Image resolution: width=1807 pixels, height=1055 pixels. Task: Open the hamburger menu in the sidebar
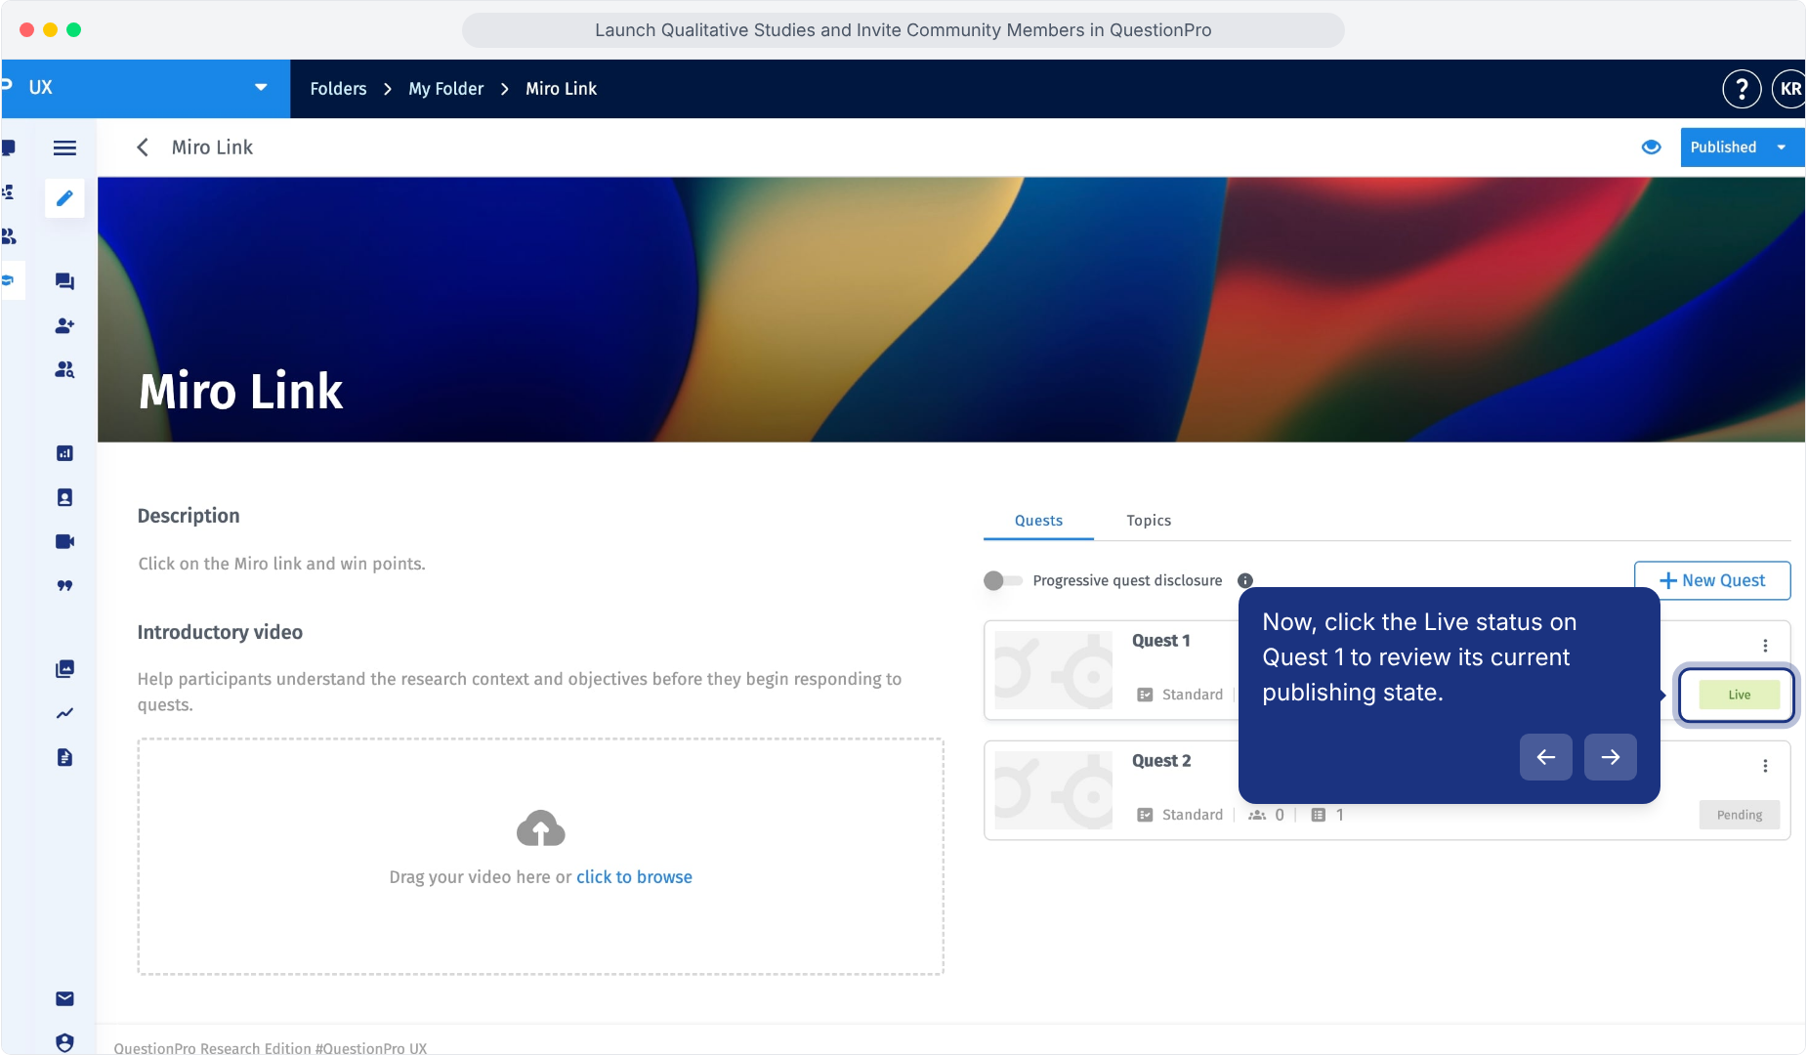(x=64, y=148)
